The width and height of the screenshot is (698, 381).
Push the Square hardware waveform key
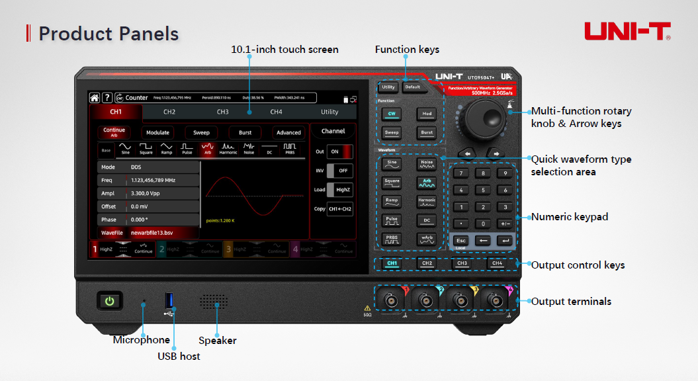point(392,183)
